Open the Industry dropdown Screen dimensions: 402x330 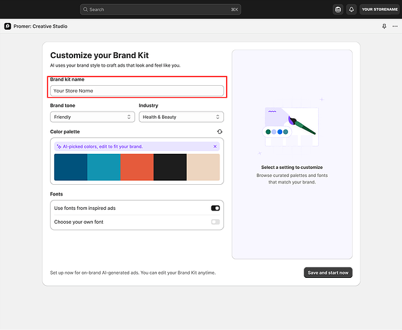click(181, 117)
